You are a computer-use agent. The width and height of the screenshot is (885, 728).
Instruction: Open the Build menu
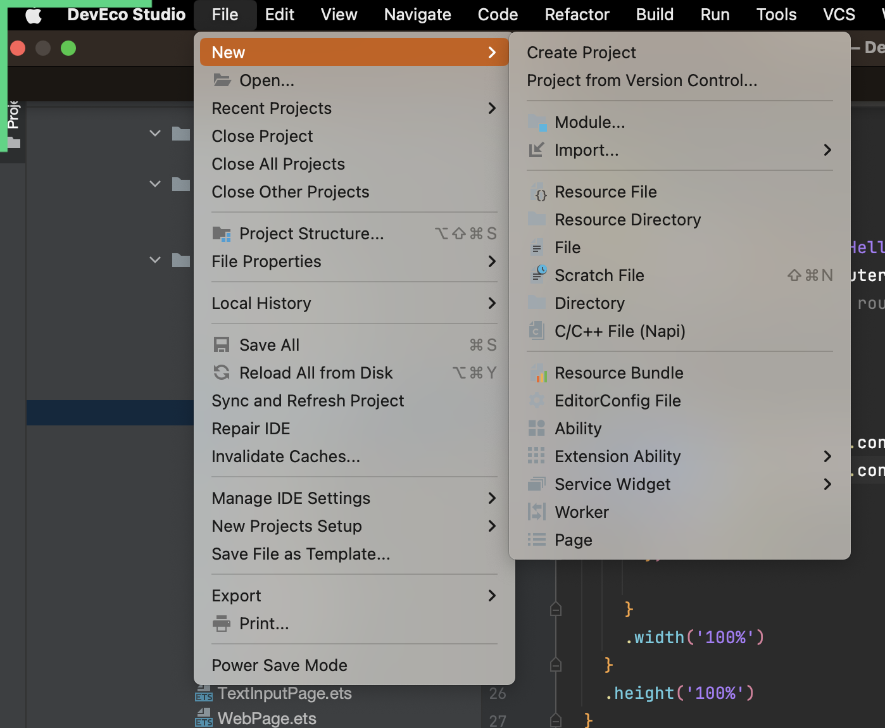click(655, 15)
